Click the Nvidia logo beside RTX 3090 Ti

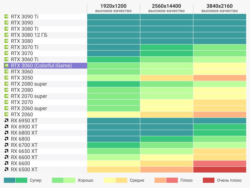[x=6, y=17]
